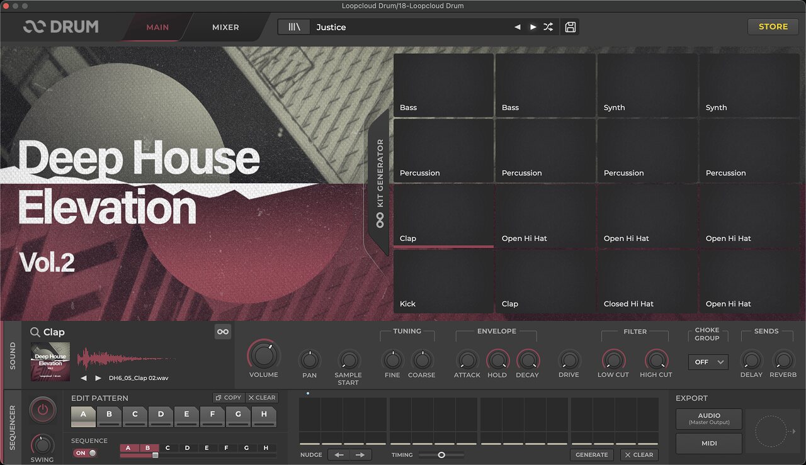Image resolution: width=806 pixels, height=465 pixels.
Task: Click the MIDI export button
Action: 709,443
